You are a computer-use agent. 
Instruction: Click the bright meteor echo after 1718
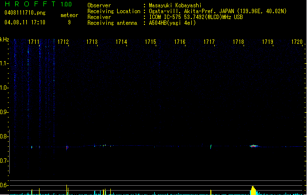(254, 146)
